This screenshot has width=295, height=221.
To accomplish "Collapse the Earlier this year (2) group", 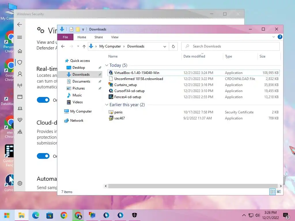I will coord(107,105).
